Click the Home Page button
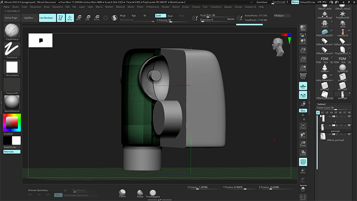The image size is (357, 201). (x=11, y=18)
